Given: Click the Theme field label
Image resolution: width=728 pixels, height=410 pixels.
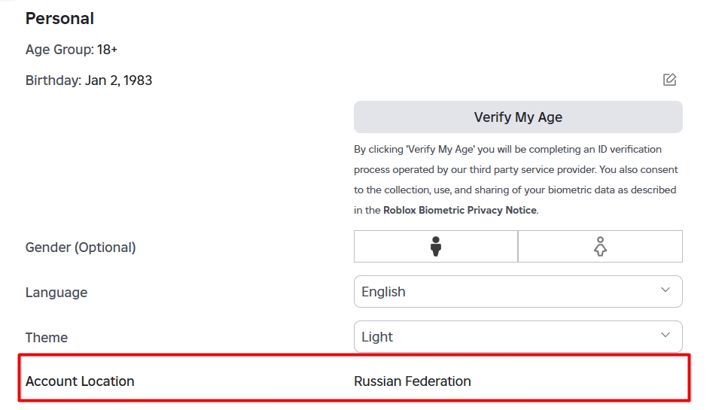Looking at the screenshot, I should [x=47, y=338].
